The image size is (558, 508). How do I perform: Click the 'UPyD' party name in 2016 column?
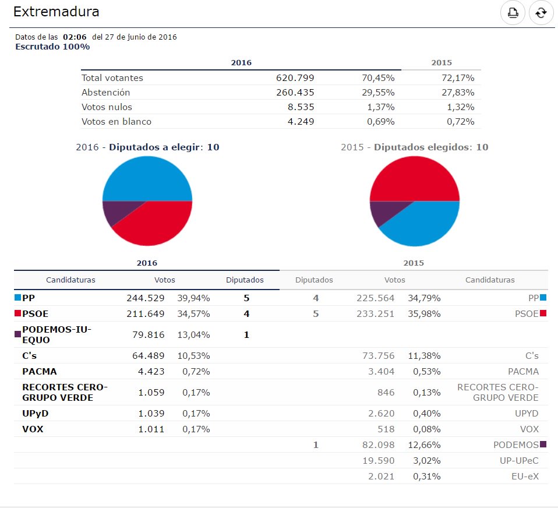35,413
